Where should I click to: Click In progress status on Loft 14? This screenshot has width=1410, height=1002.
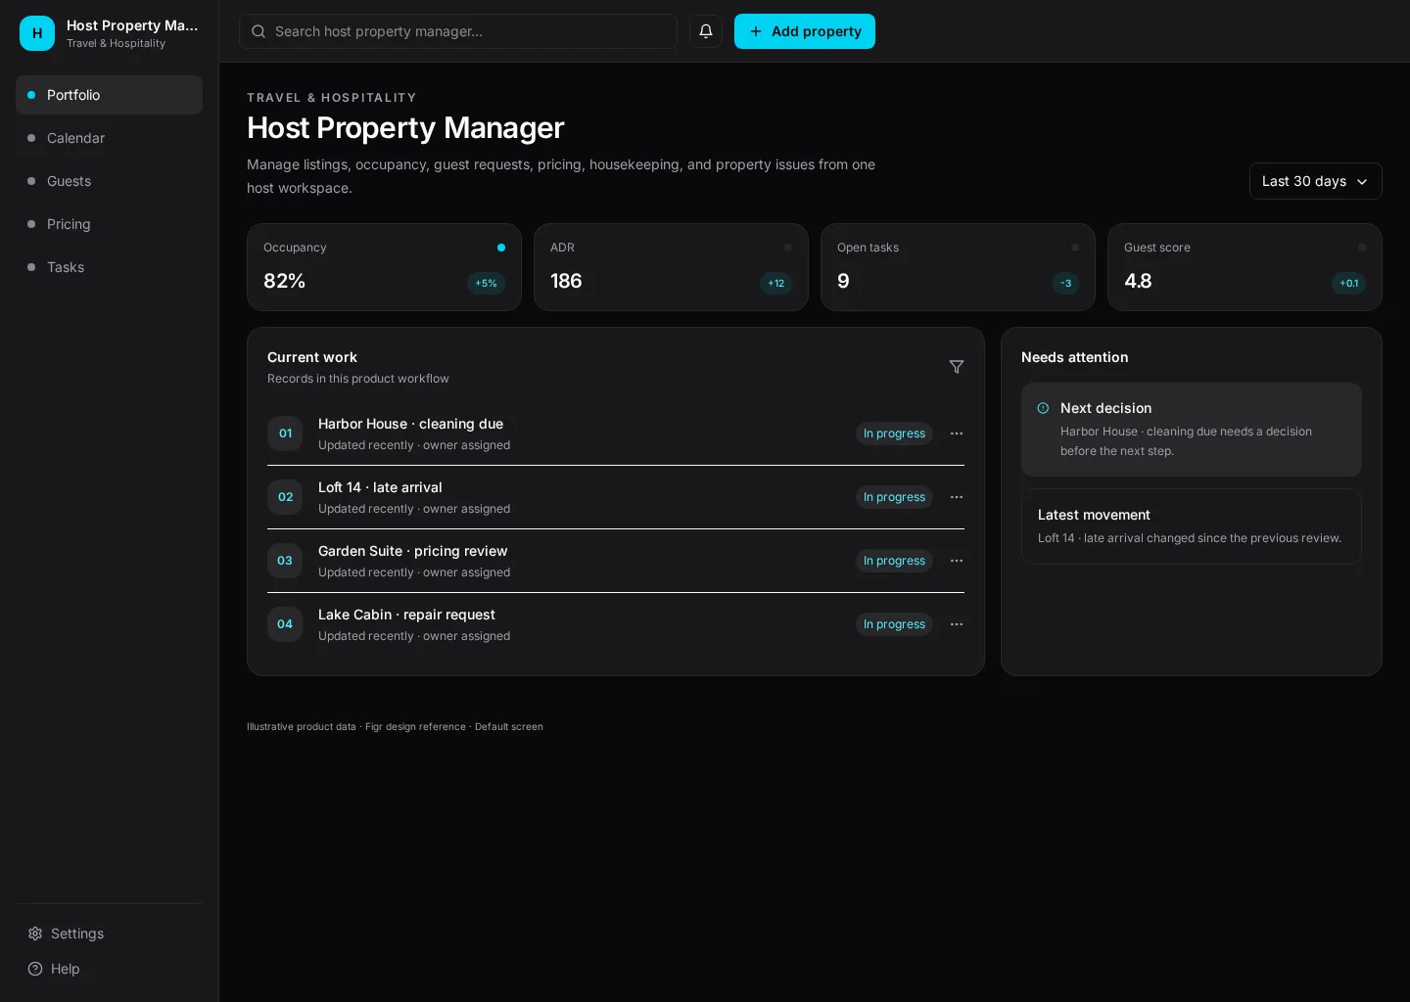pos(894,497)
